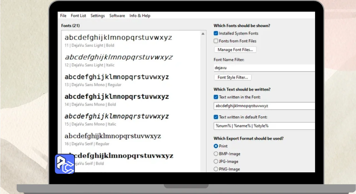Uncheck Installed System Fonts checkbox
This screenshot has width=356, height=194.
pos(216,33)
